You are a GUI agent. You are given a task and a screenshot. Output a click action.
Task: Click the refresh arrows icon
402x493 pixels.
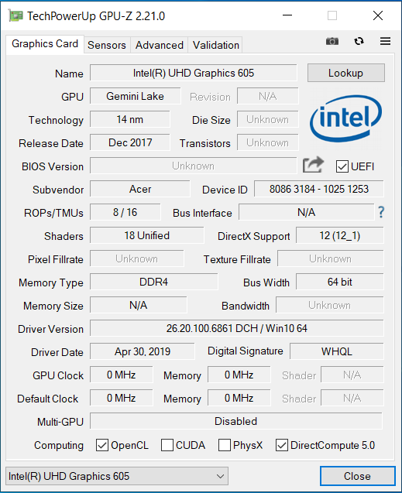click(x=359, y=41)
